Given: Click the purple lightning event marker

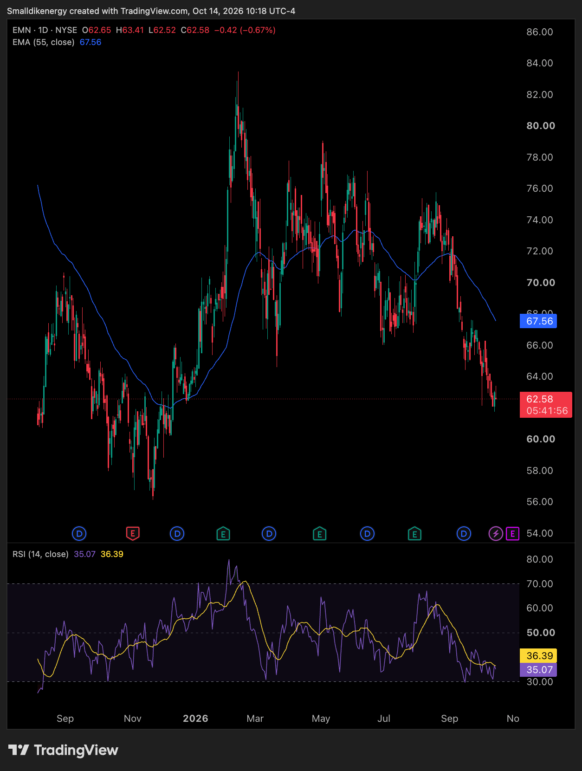Looking at the screenshot, I should click(496, 534).
